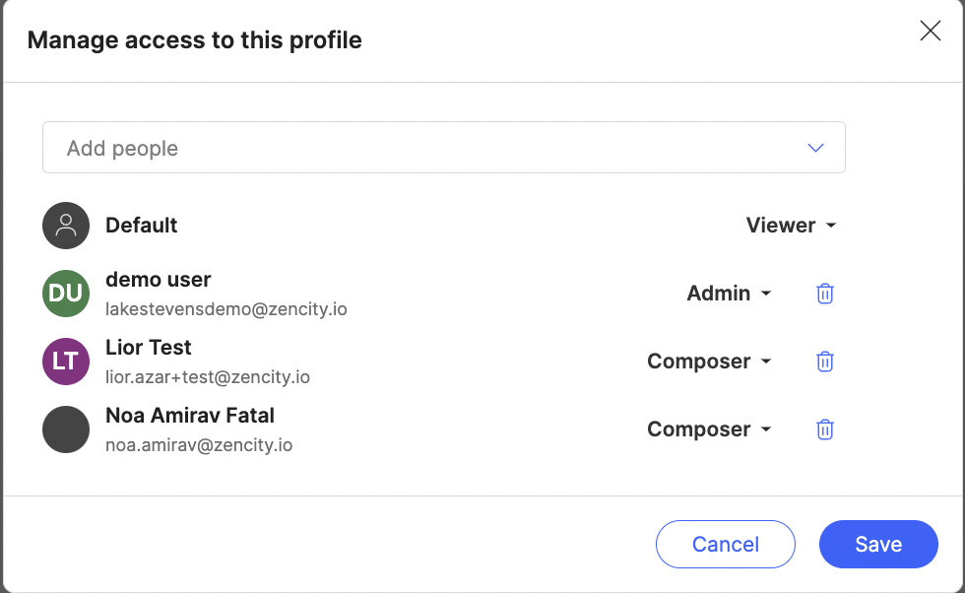Viewport: 965px width, 593px height.
Task: Remove Noa Amirav Fatal using trash icon
Action: [825, 429]
